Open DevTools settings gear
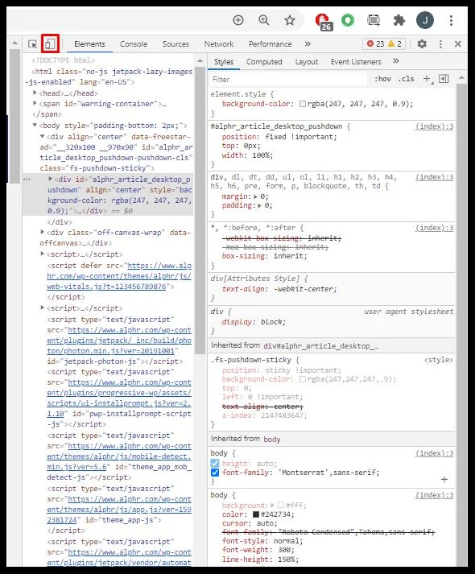The height and width of the screenshot is (574, 475). pyautogui.click(x=422, y=44)
